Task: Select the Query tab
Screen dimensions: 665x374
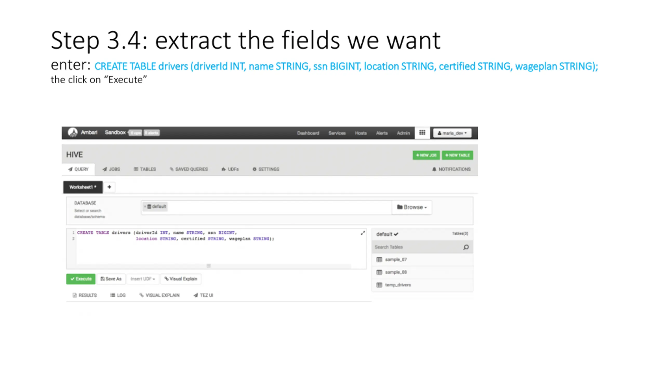Action: [x=78, y=169]
